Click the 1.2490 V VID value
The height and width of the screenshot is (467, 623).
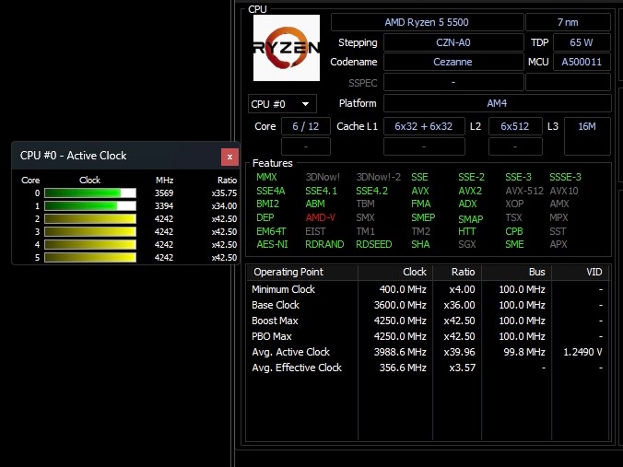click(583, 352)
